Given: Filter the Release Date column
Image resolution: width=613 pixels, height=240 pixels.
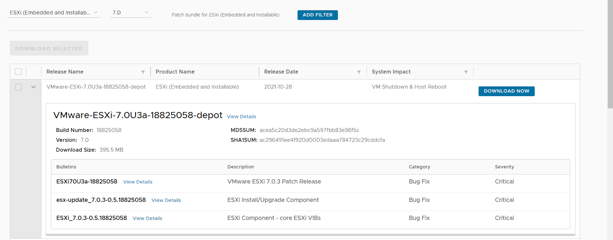Looking at the screenshot, I should (359, 72).
